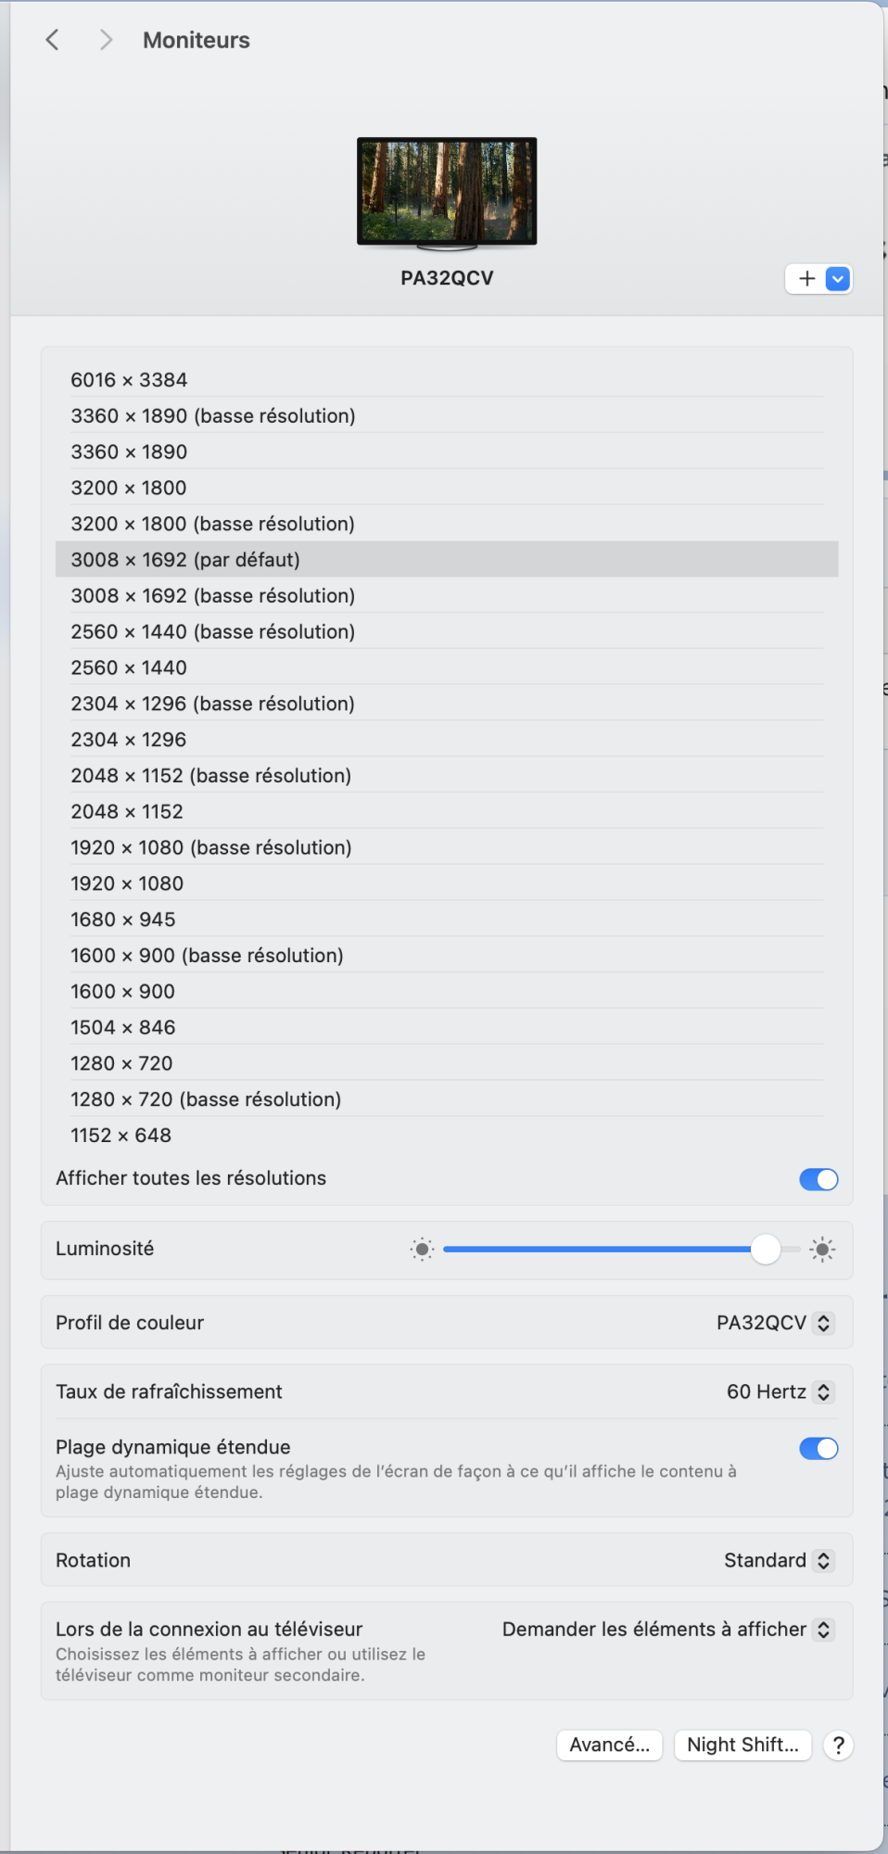Choose the 2560 × 1440 resolution without basse résolution
The width and height of the screenshot is (888, 1854).
tap(129, 668)
